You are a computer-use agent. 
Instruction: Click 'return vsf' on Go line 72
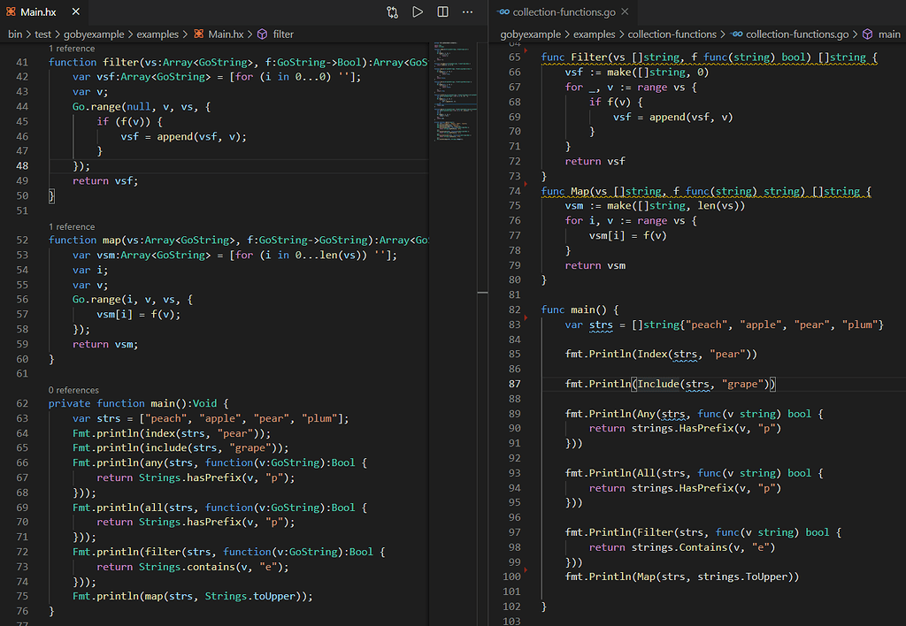[x=595, y=161]
